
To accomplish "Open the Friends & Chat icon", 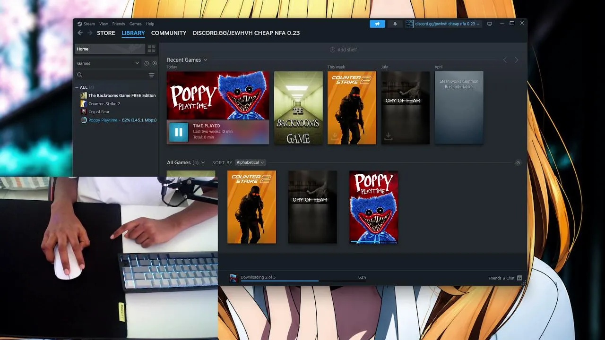I will (519, 278).
